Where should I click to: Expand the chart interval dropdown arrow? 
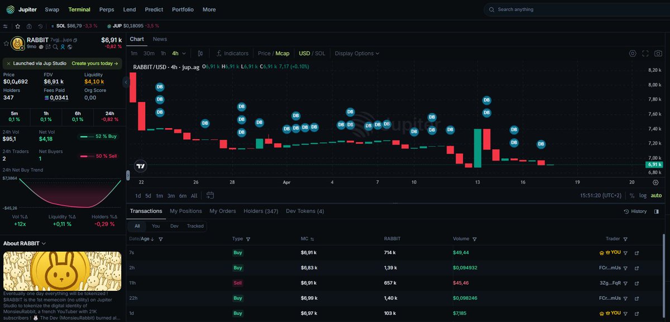184,53
